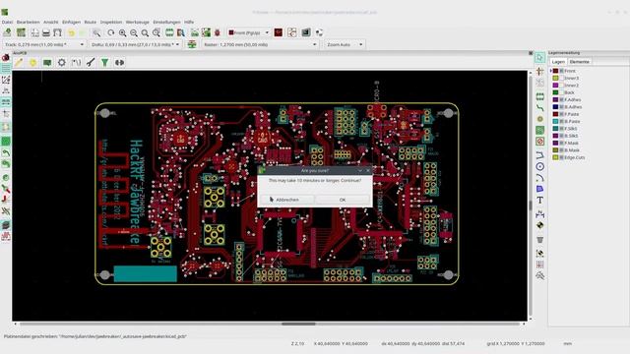The height and width of the screenshot is (354, 630).
Task: Toggle visibility of F.Adhes layer
Action: (562, 100)
